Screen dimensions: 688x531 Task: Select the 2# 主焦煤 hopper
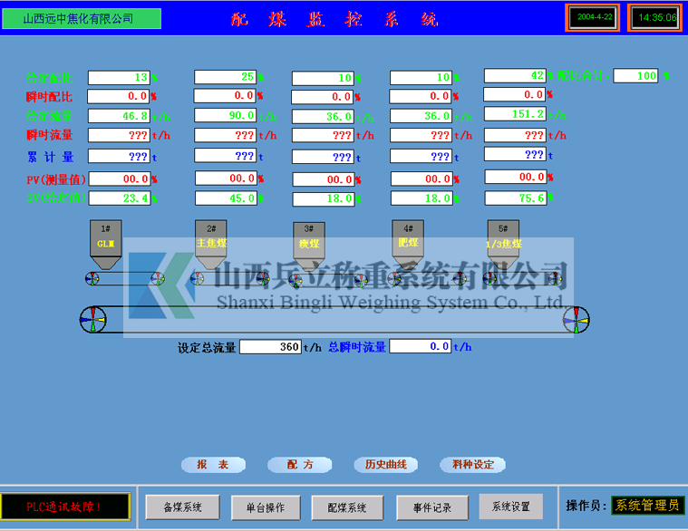(210, 240)
